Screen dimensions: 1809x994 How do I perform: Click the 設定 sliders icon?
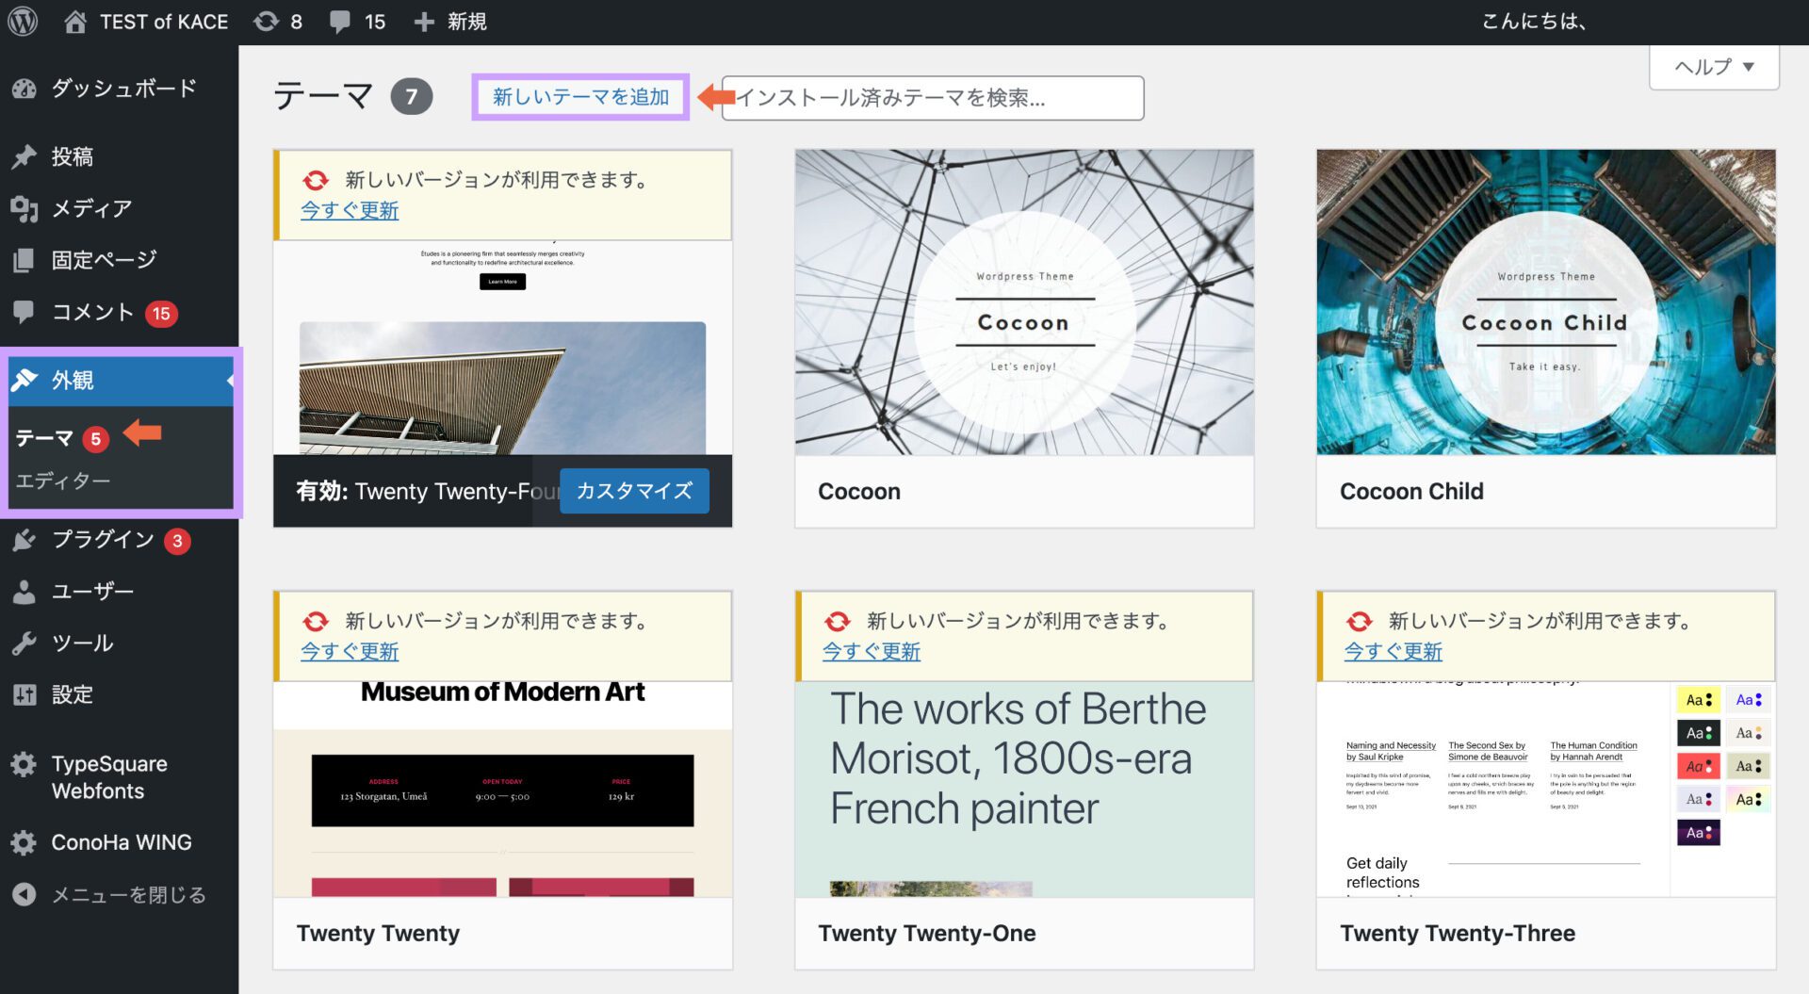point(24,695)
